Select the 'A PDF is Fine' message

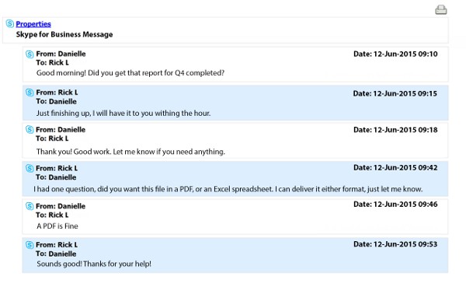point(57,226)
